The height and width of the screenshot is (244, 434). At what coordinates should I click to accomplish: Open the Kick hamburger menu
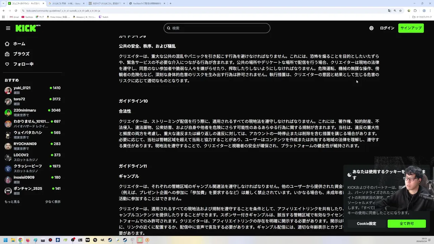pyautogui.click(x=8, y=28)
